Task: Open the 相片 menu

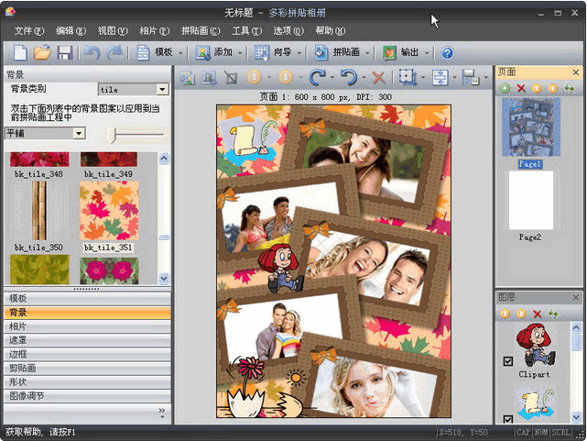Action: (x=153, y=30)
